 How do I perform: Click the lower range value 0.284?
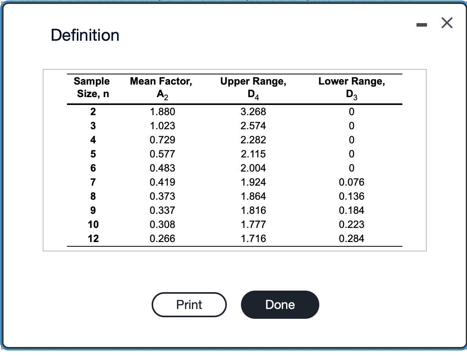(352, 239)
